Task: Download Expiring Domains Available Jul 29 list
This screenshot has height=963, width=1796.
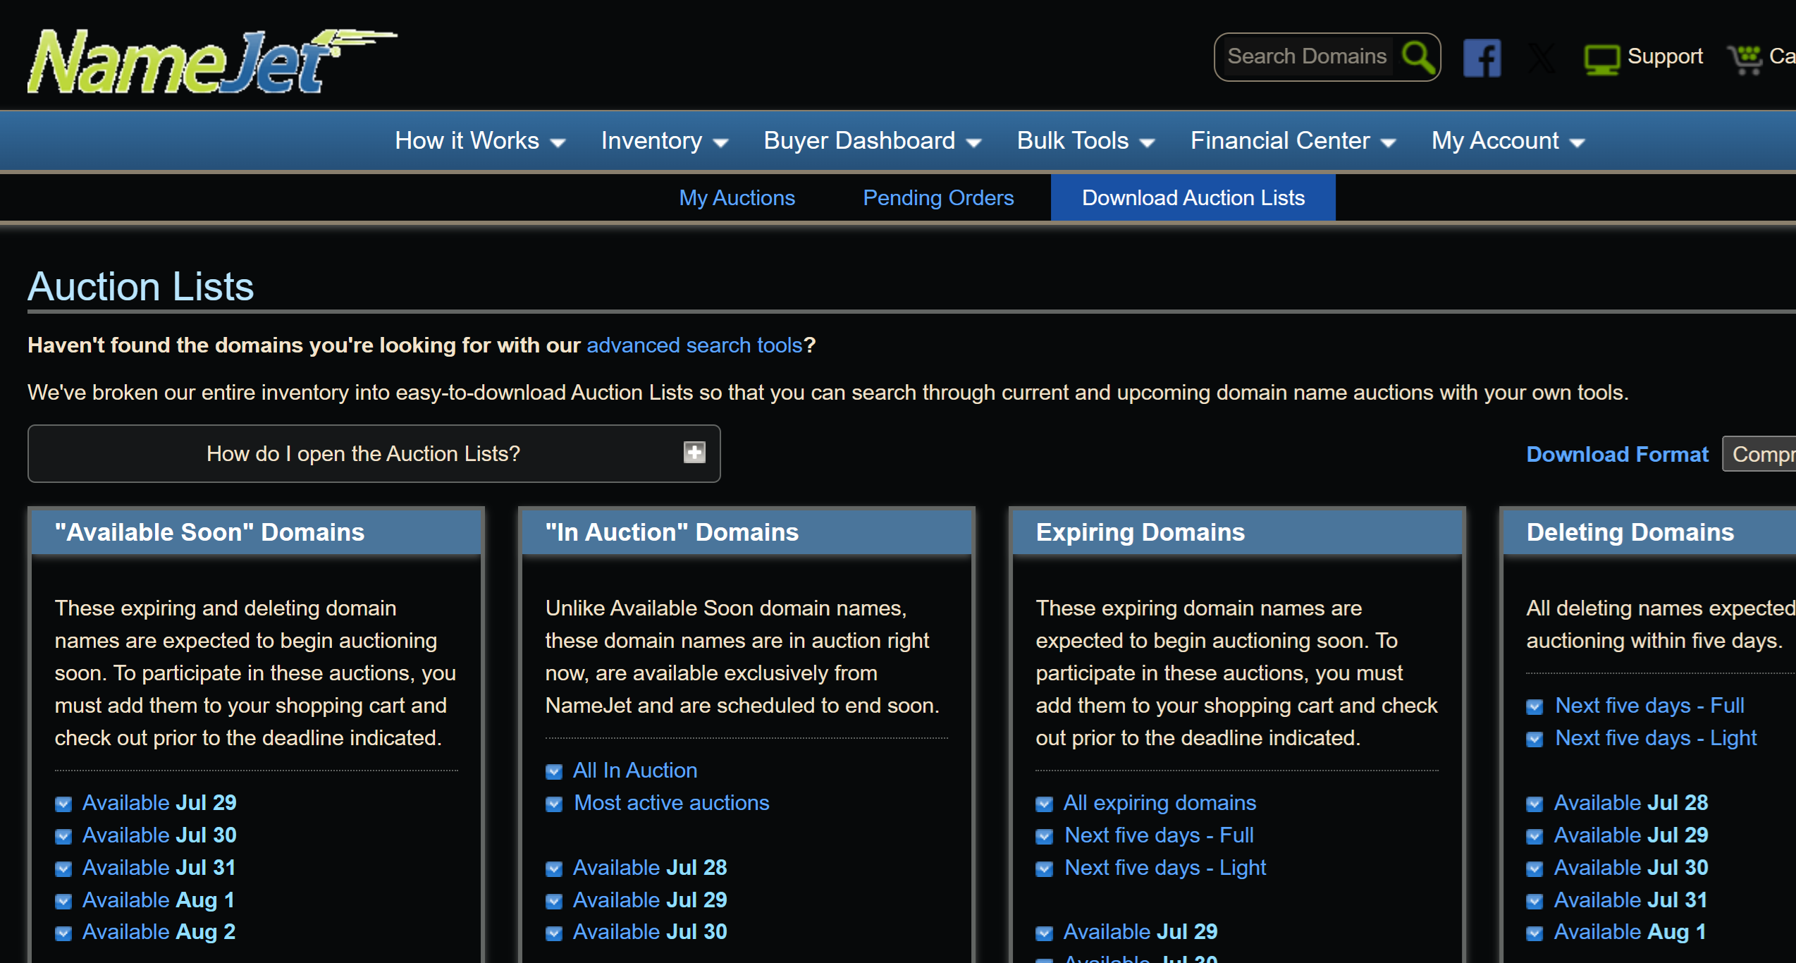Action: click(x=1140, y=932)
